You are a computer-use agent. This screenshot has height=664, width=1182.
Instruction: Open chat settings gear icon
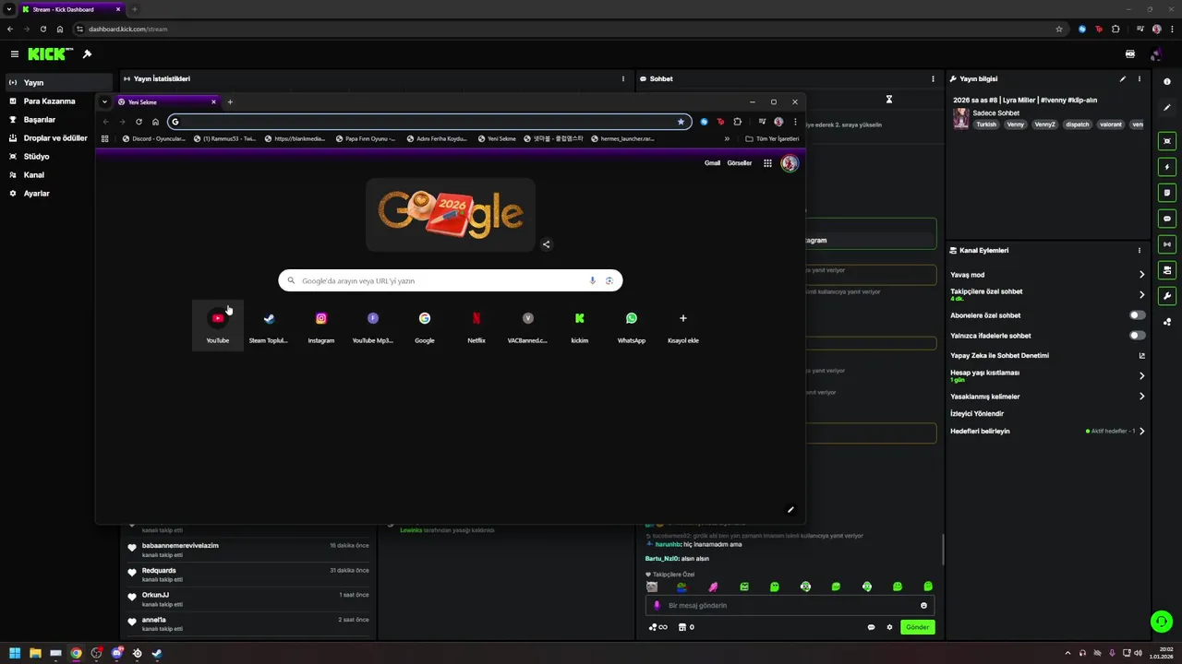click(890, 627)
